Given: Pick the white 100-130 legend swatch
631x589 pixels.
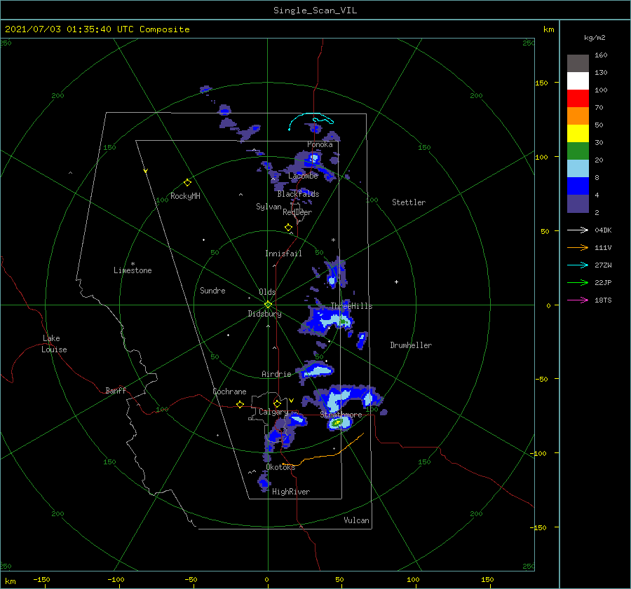Looking at the screenshot, I should coord(578,81).
